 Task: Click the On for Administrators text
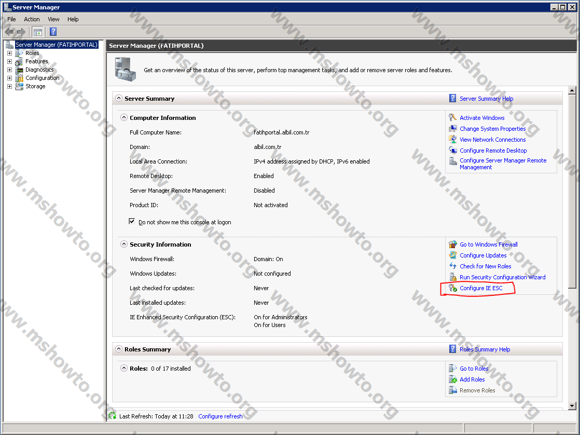(280, 317)
